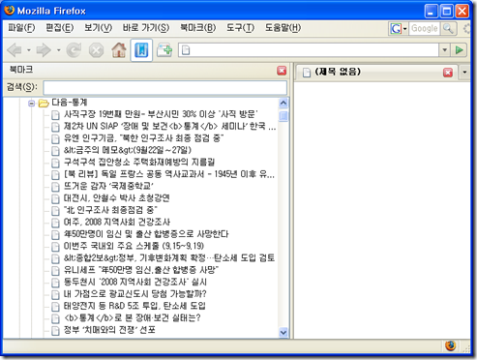
Task: Click page icon beside 사직구장 bookmark
Action: (x=55, y=115)
